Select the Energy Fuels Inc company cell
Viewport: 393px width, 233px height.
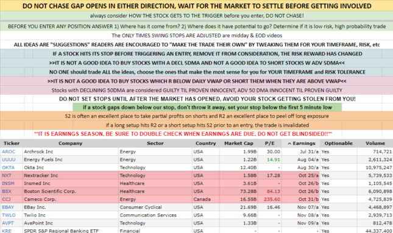tap(71, 159)
